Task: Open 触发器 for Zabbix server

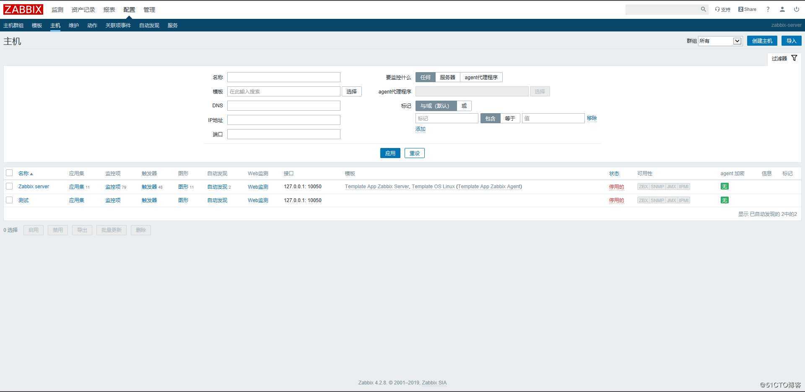Action: click(x=149, y=187)
